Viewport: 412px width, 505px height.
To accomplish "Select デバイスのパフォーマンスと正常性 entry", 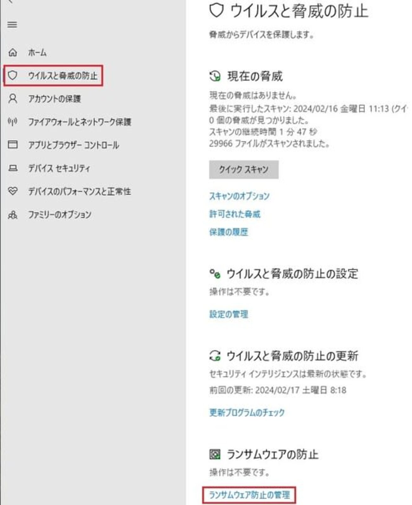I will pyautogui.click(x=80, y=191).
